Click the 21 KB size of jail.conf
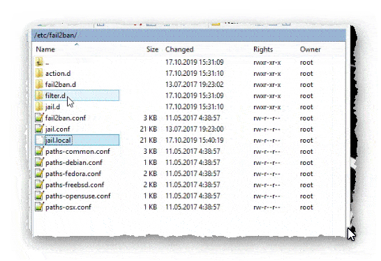The image size is (381, 261). [149, 129]
